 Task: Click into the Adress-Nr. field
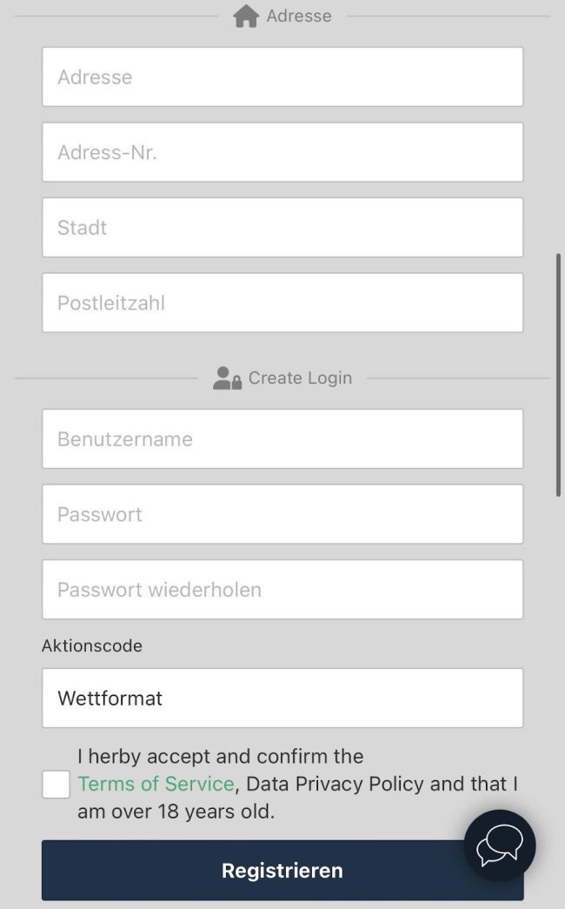pos(282,152)
